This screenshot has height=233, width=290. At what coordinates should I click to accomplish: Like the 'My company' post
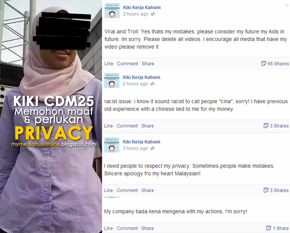108,228
